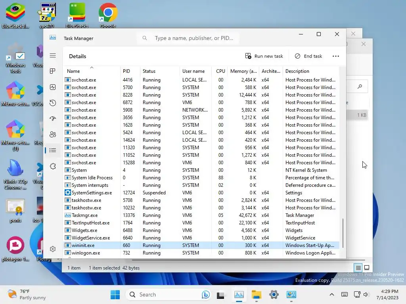406x304 pixels.
Task: Open the Users page icon in sidebar
Action: (53, 135)
